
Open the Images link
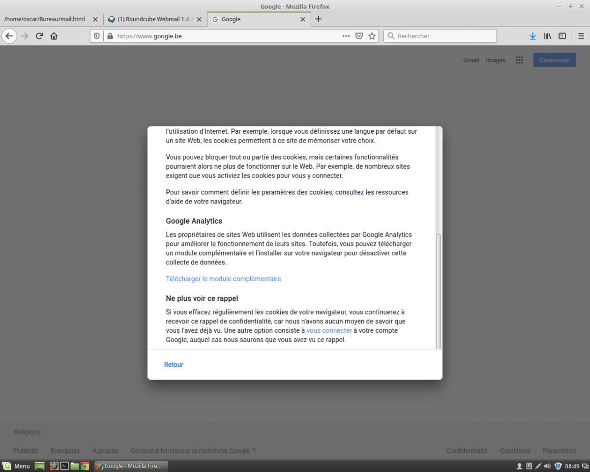496,60
